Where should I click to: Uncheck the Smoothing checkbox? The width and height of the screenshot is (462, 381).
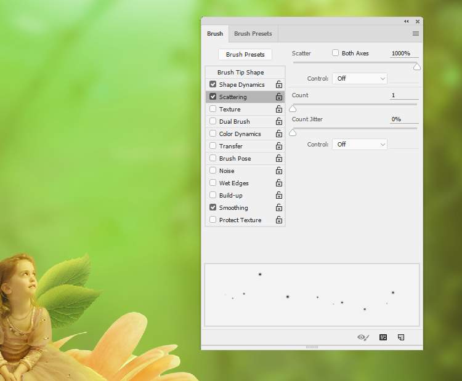coord(213,207)
